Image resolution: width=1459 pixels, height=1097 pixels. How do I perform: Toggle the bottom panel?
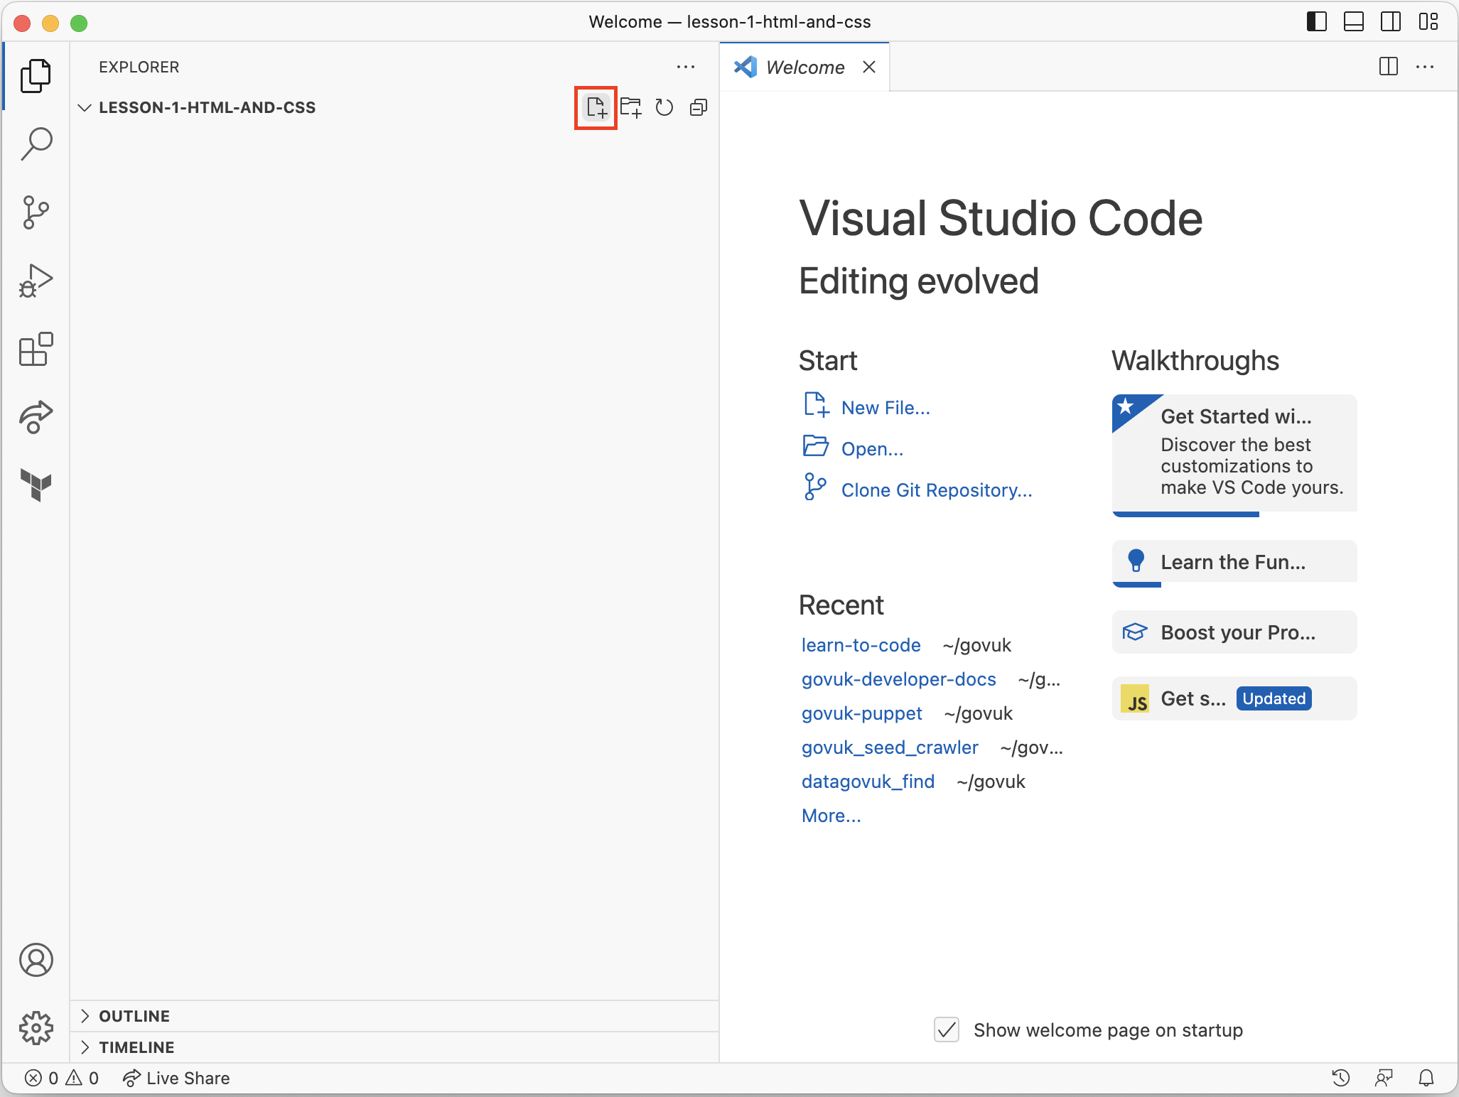click(1354, 22)
